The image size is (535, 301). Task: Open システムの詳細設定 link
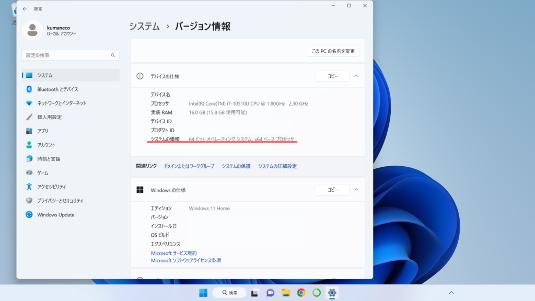(x=277, y=166)
